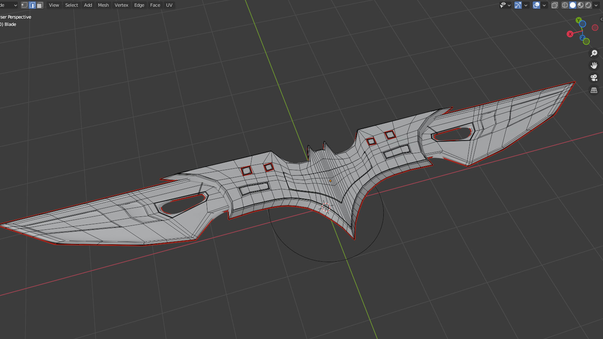
Task: Click the negative Y axis gizmo circle
Action: pos(586,41)
